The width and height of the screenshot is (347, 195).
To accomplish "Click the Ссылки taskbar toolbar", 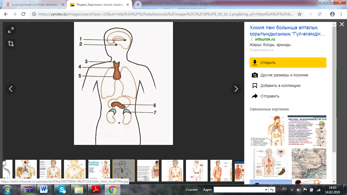I will point(191,190).
